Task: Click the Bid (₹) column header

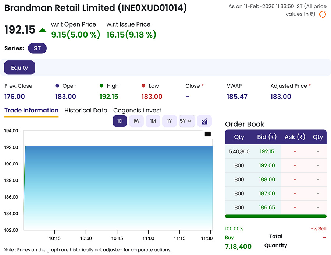Action: (267, 137)
